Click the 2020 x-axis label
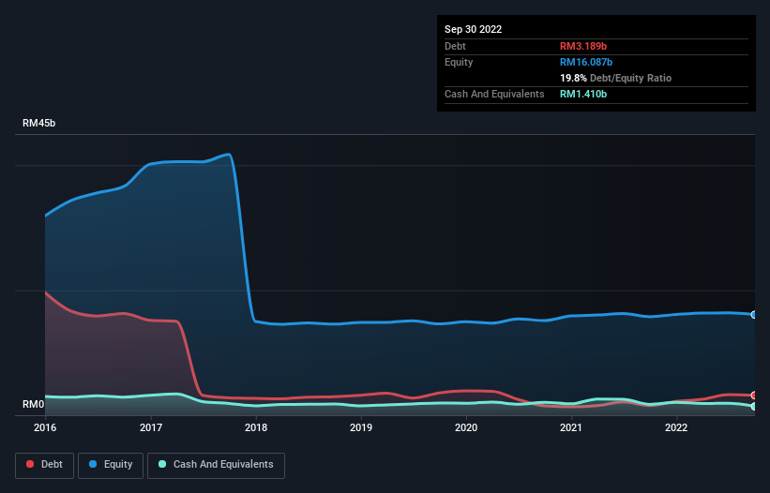770x493 pixels. pyautogui.click(x=466, y=427)
